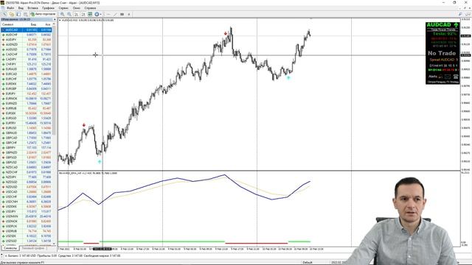Select EURAUD in Market Watch
The width and height of the screenshot is (472, 265).
click(x=27, y=69)
